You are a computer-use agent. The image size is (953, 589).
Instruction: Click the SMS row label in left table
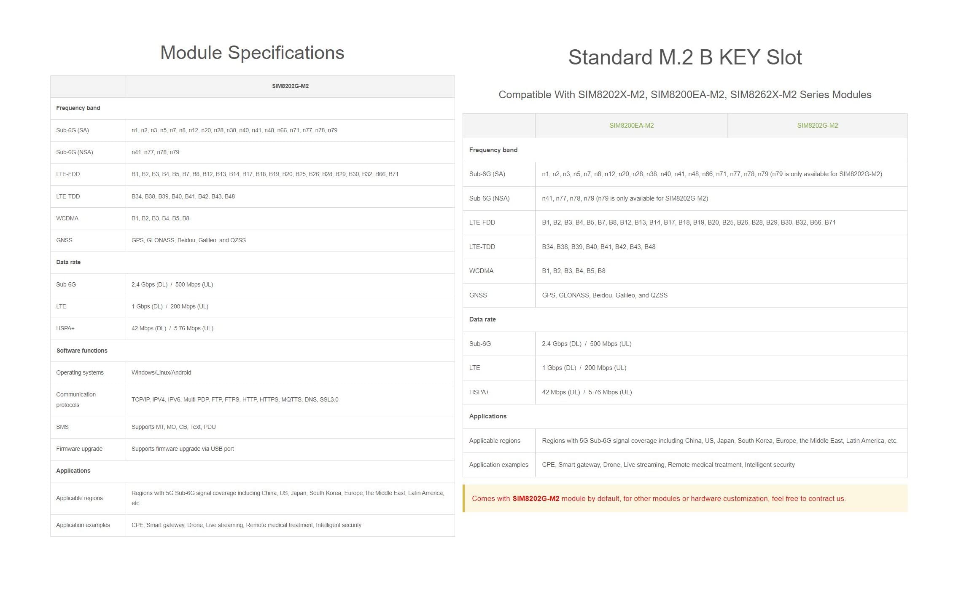pyautogui.click(x=62, y=427)
